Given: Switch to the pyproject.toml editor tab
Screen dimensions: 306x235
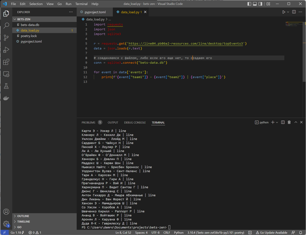Looking at the screenshot, I should coord(95,12).
